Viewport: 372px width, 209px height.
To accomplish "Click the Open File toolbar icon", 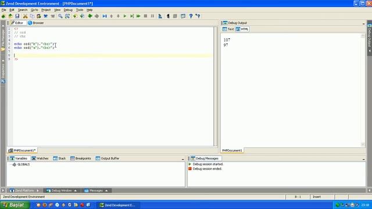I will pos(10,16).
